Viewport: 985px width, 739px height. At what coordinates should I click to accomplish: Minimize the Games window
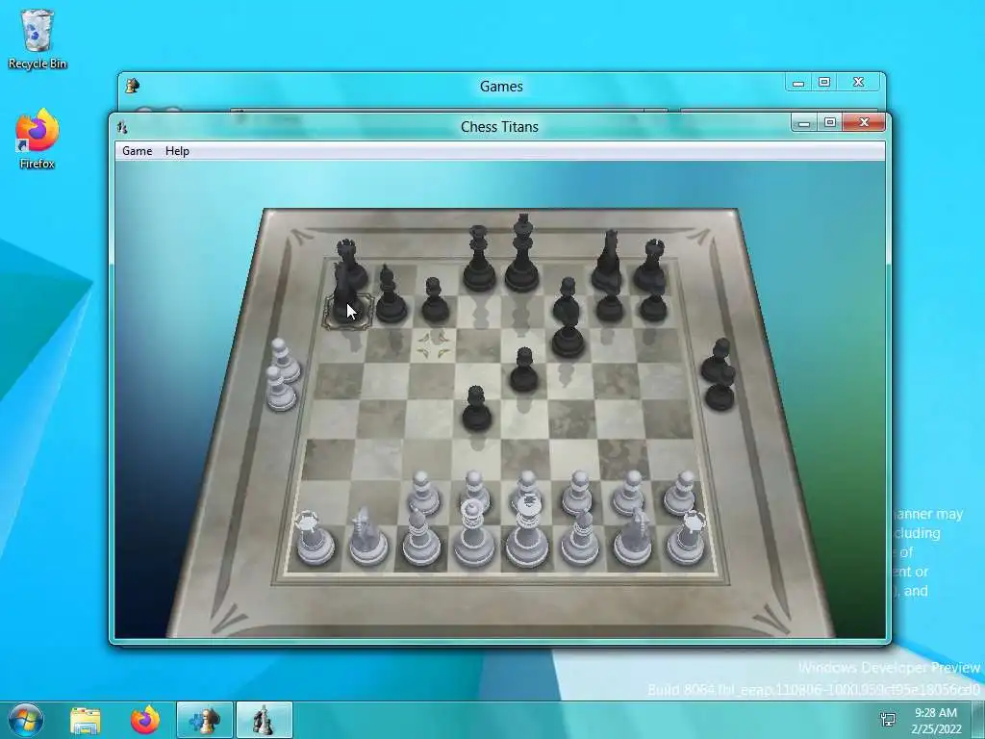click(797, 83)
